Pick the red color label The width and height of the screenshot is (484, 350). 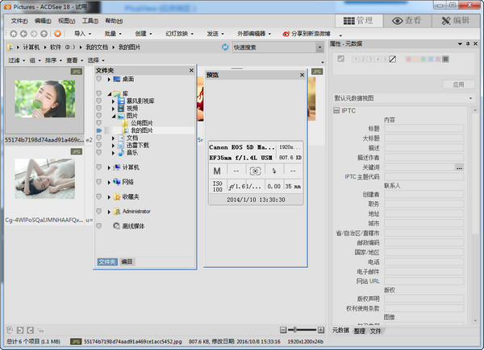[x=408, y=59]
